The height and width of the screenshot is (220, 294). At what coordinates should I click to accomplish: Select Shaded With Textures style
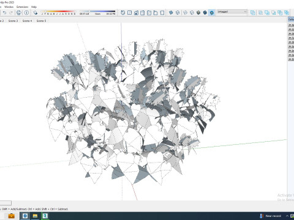tap(205, 13)
